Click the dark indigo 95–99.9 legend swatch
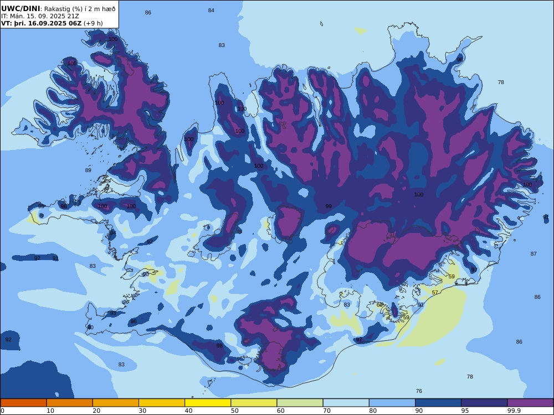 (484, 403)
